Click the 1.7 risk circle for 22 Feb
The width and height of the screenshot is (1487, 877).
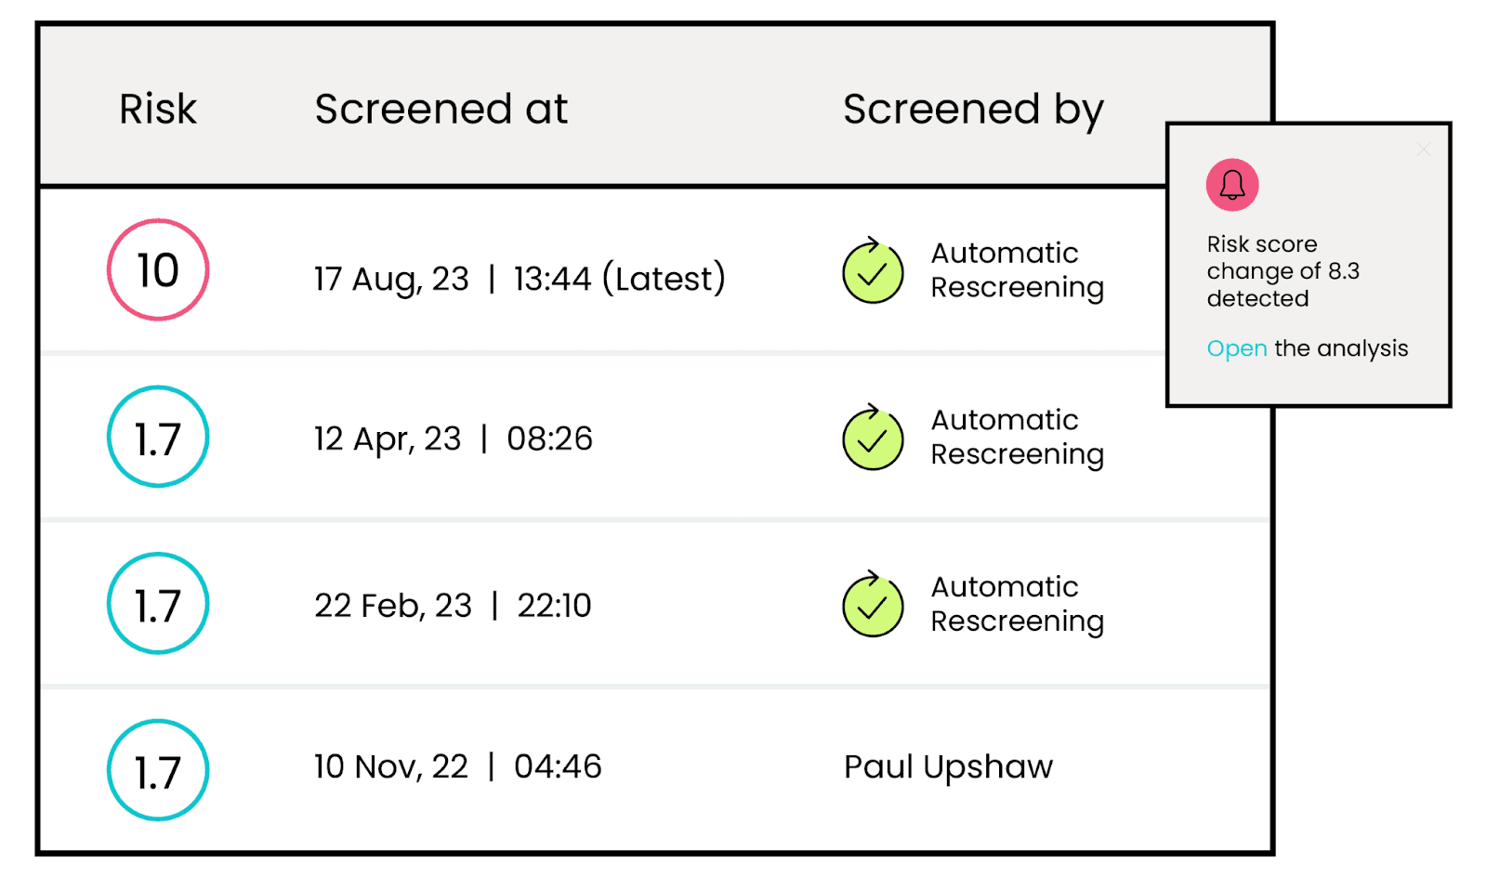click(x=158, y=604)
